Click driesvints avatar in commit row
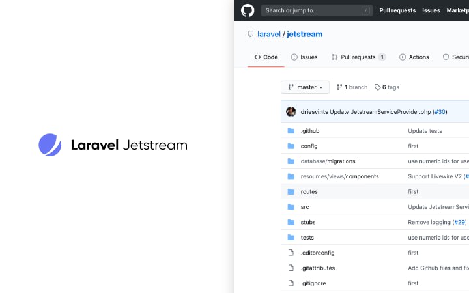This screenshot has width=469, height=293. tap(291, 111)
